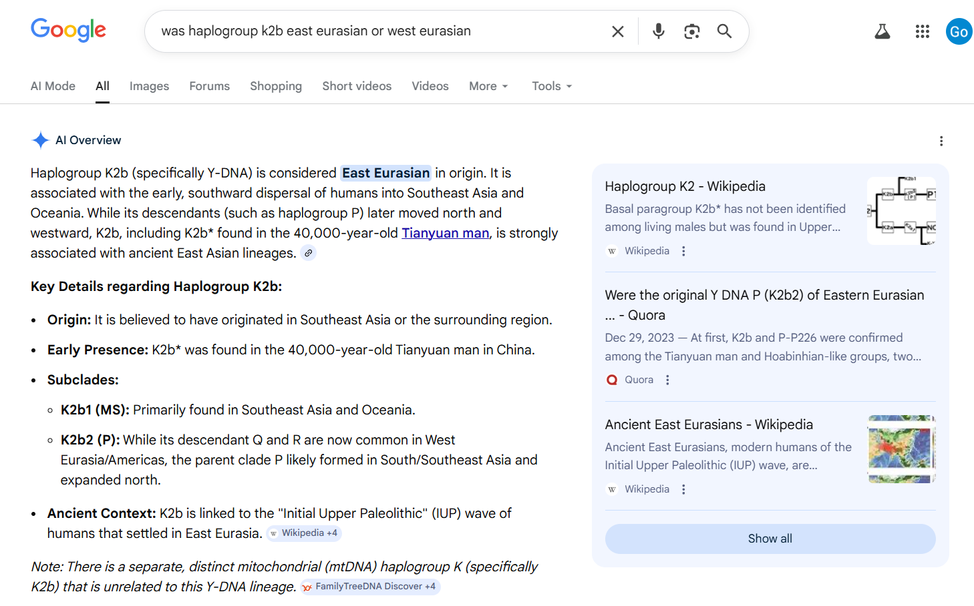Open the Google apps grid

click(922, 31)
